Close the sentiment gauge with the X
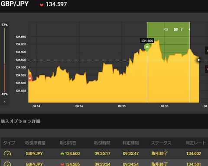Image resolution: width=208 pixels, height=166 pixels. [x=4, y=102]
